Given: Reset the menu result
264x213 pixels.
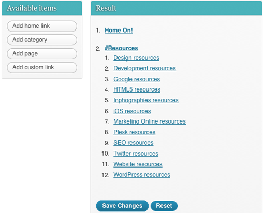Looking at the screenshot, I should click(164, 206).
